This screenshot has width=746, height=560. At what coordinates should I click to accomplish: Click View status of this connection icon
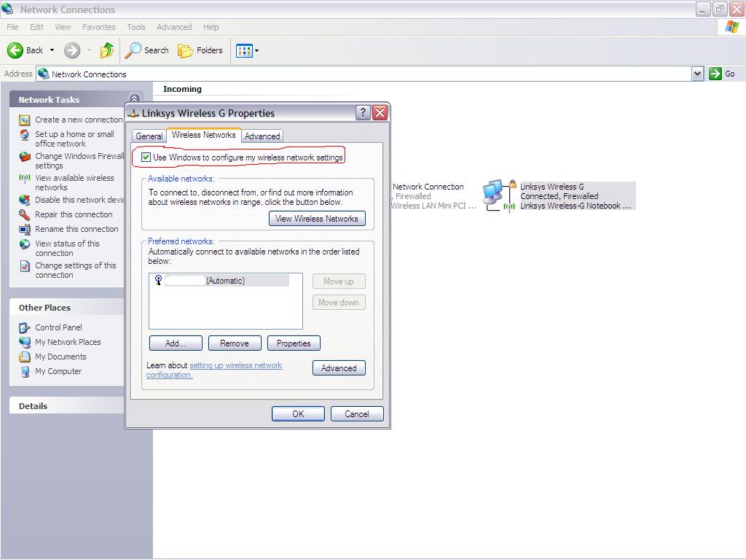tap(25, 244)
